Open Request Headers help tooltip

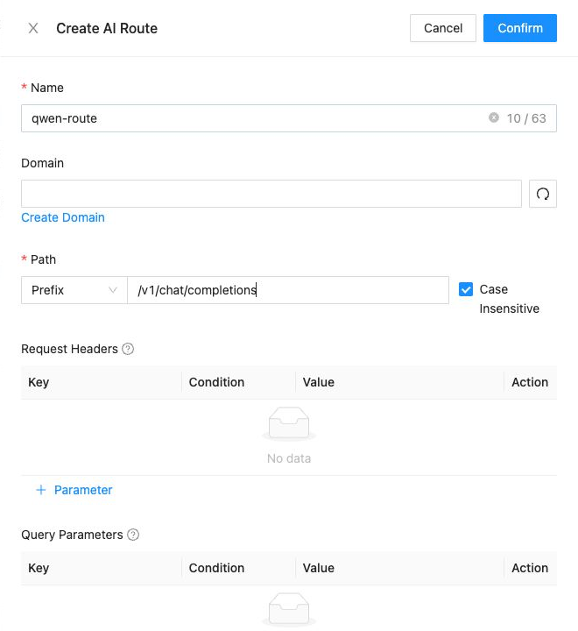(128, 349)
